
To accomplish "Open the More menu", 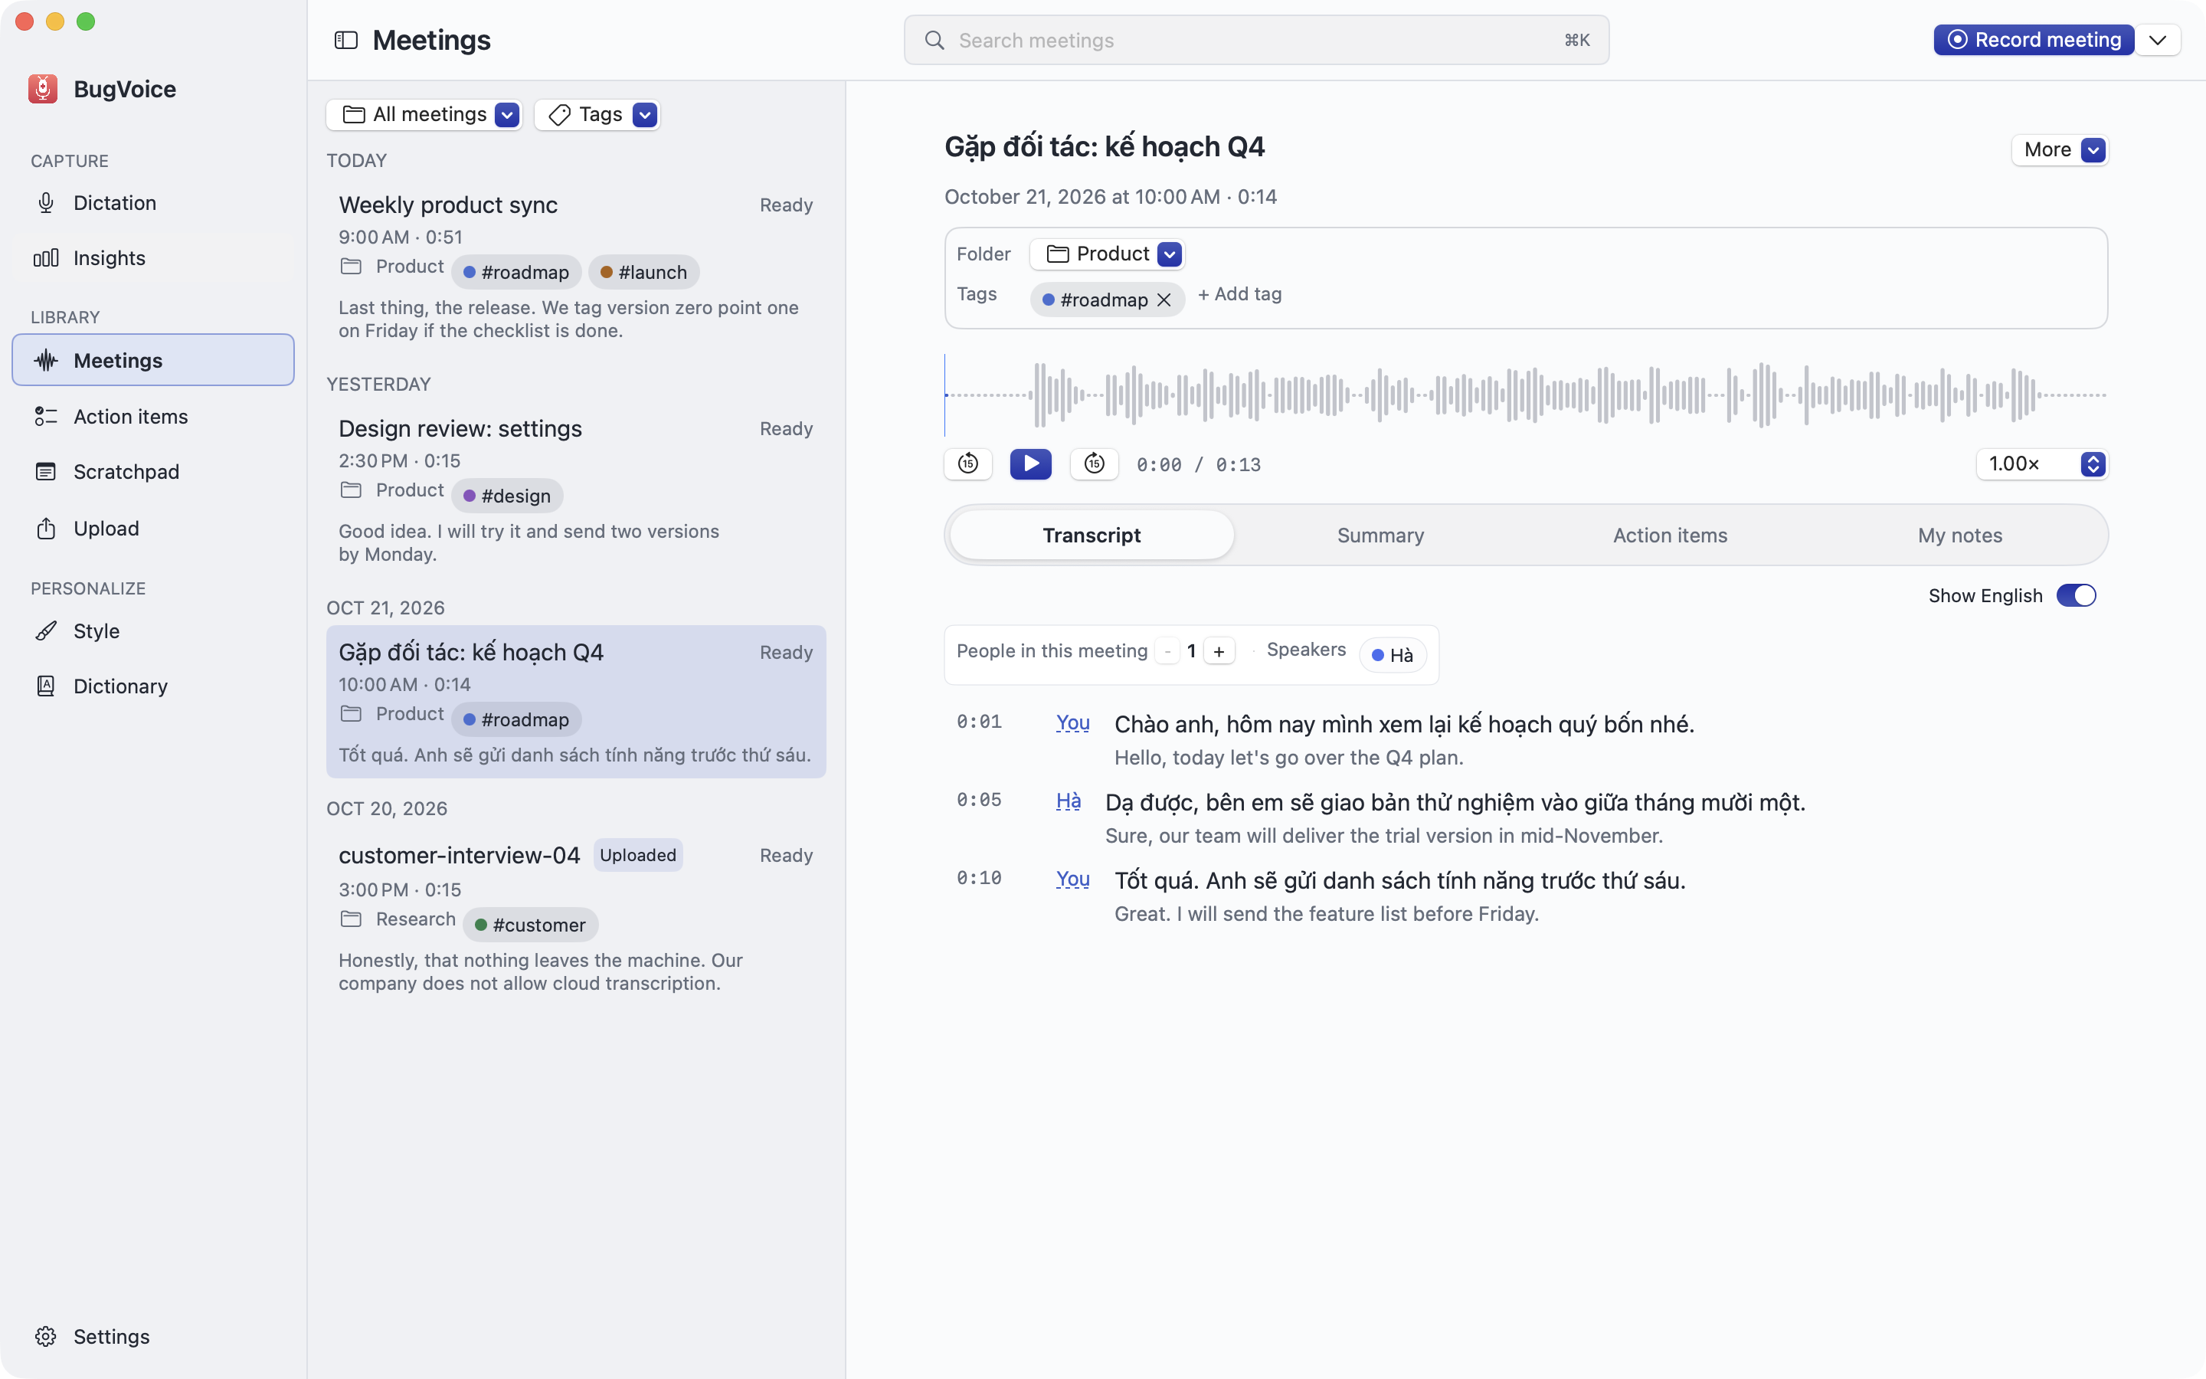I will [x=2060, y=150].
